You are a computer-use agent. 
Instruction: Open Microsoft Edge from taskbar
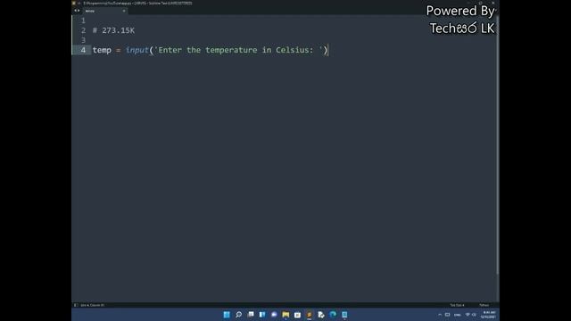tap(333, 315)
